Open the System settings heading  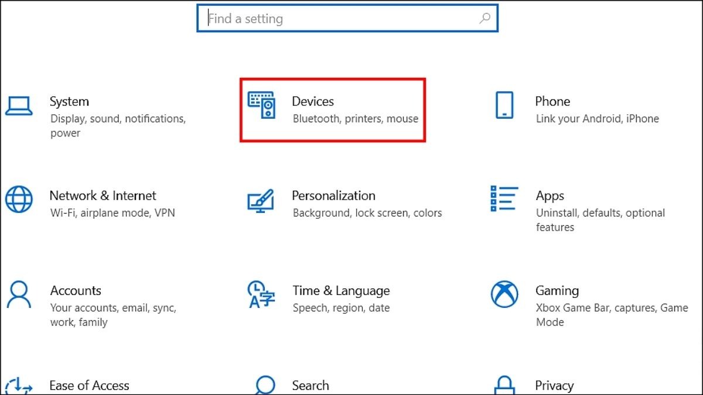69,101
